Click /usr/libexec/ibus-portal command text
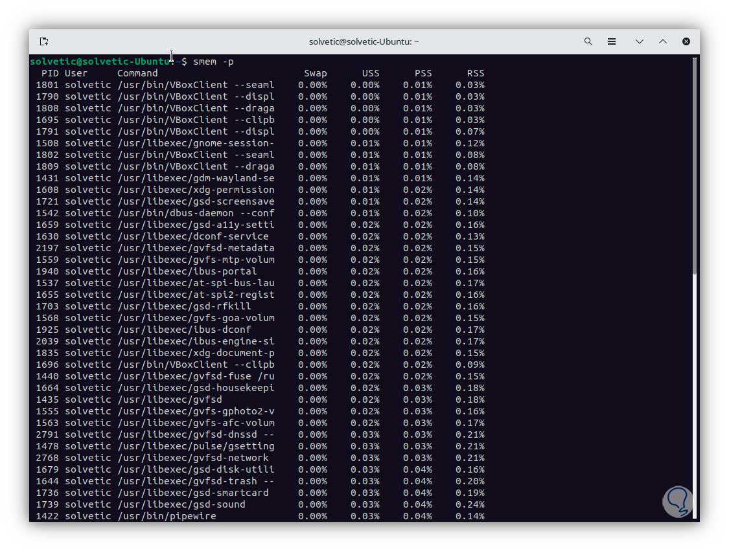 click(187, 271)
